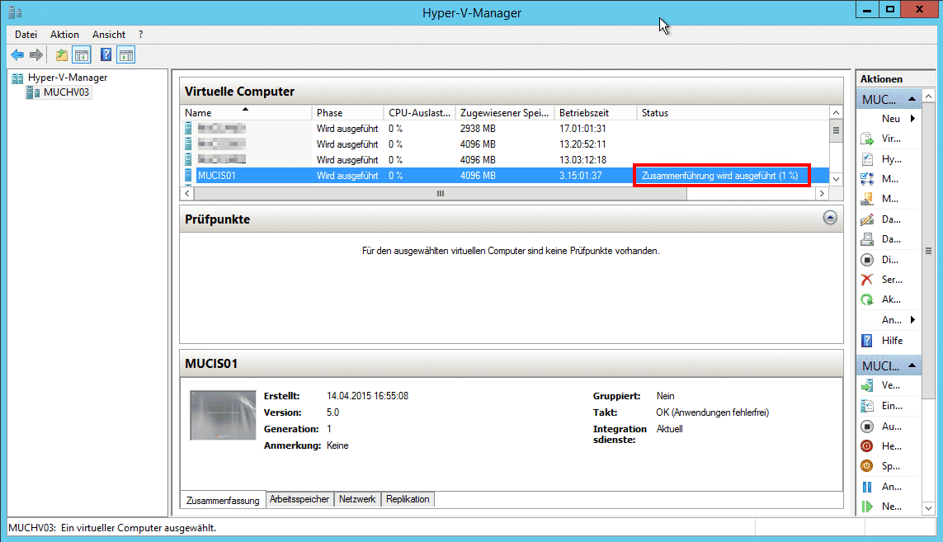
Task: Click the VM icon in the row with uptime 13.03:12:18
Action: [x=188, y=159]
